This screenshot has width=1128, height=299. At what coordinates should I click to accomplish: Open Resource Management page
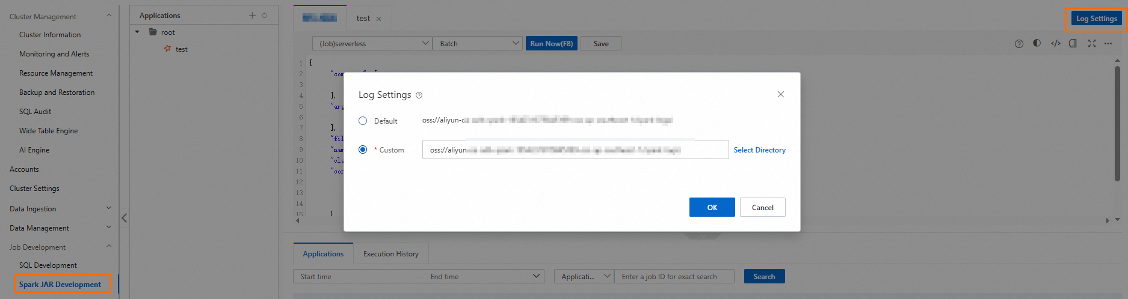[56, 73]
